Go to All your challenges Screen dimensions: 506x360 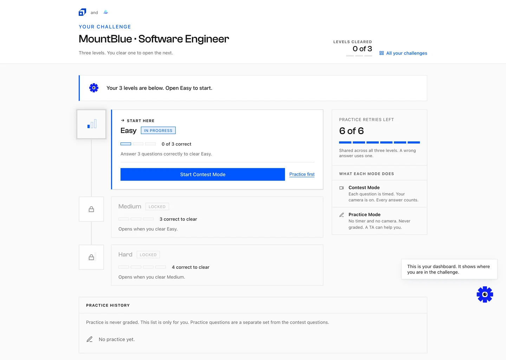pyautogui.click(x=407, y=53)
